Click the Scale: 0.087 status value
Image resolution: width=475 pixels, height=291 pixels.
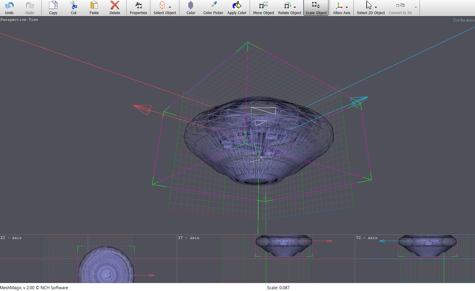[278, 288]
